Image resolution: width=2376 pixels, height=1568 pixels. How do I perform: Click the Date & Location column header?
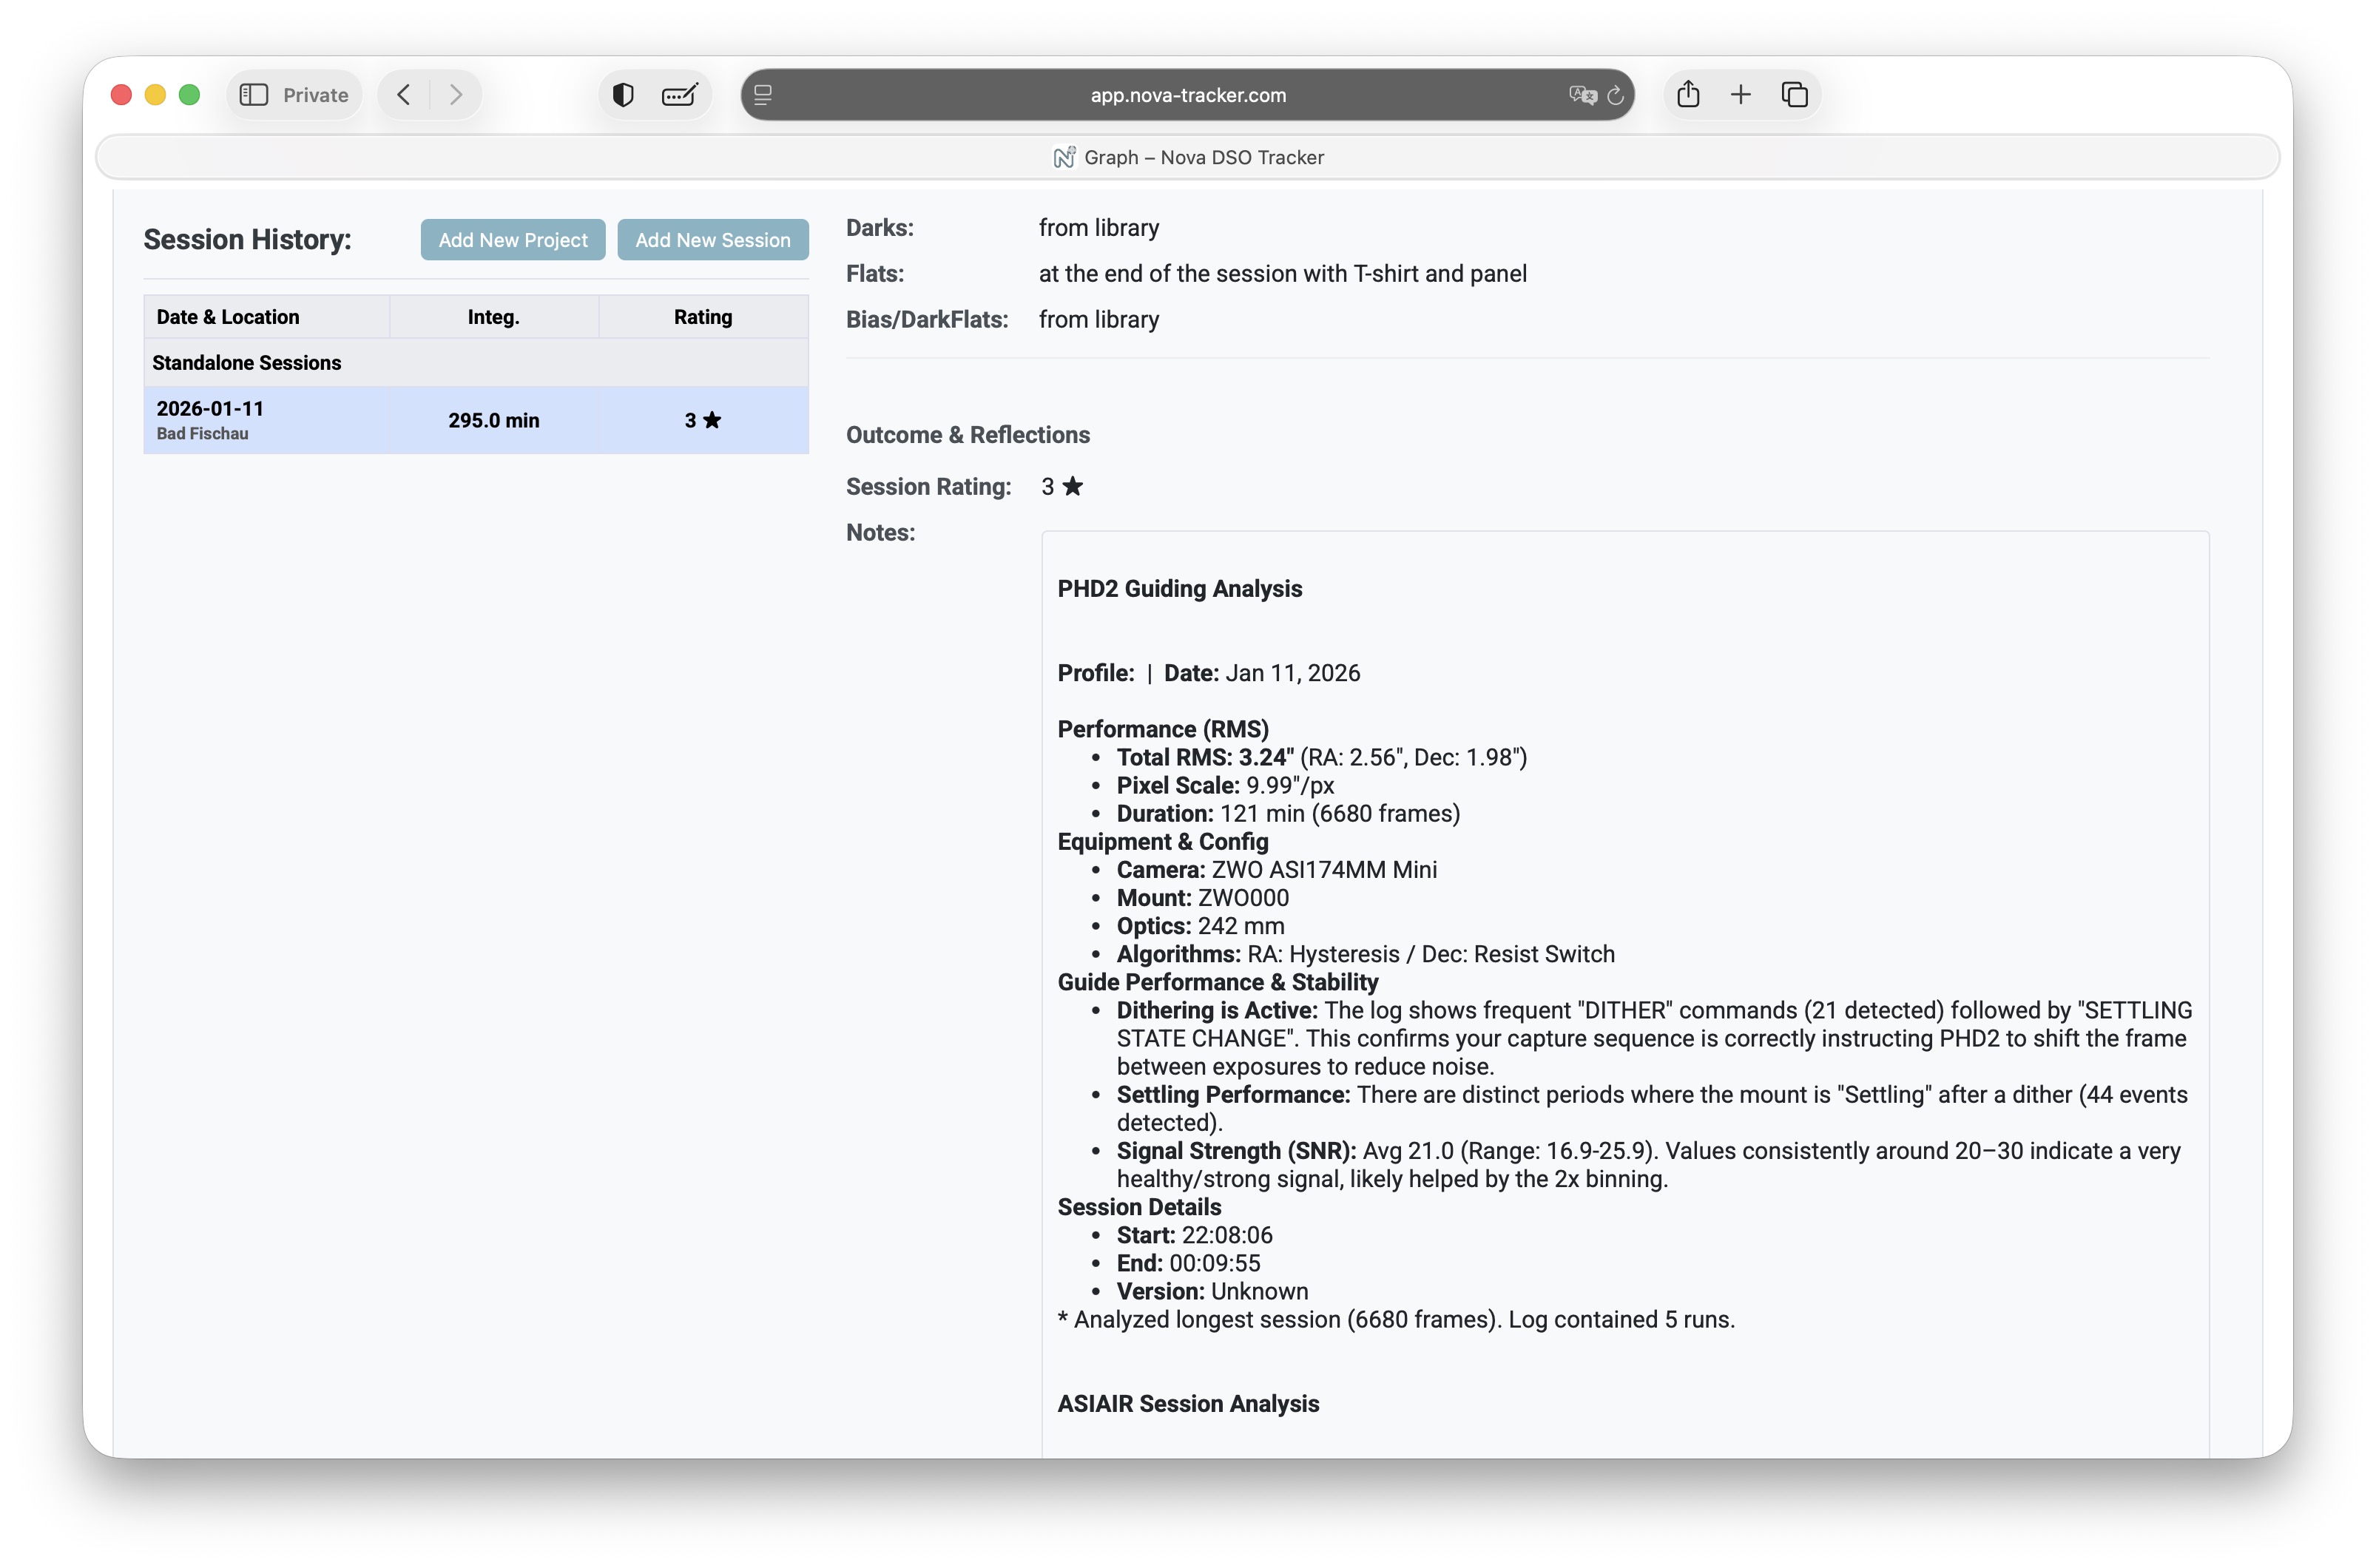pos(228,317)
